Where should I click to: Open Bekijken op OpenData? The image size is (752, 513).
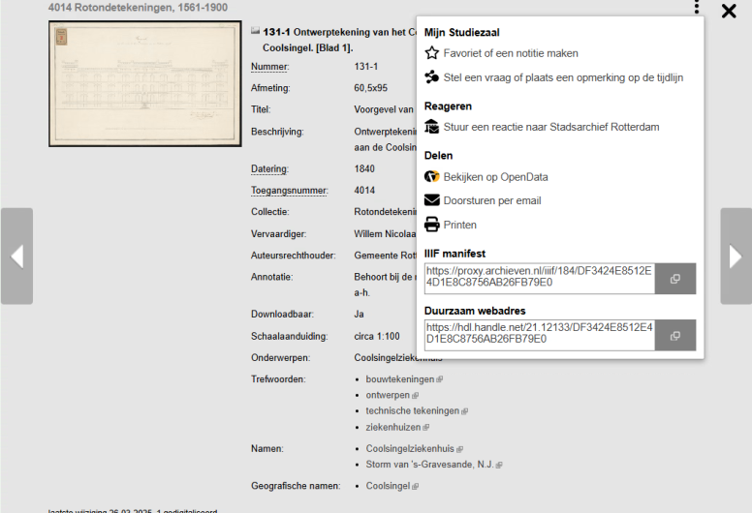pyautogui.click(x=495, y=177)
